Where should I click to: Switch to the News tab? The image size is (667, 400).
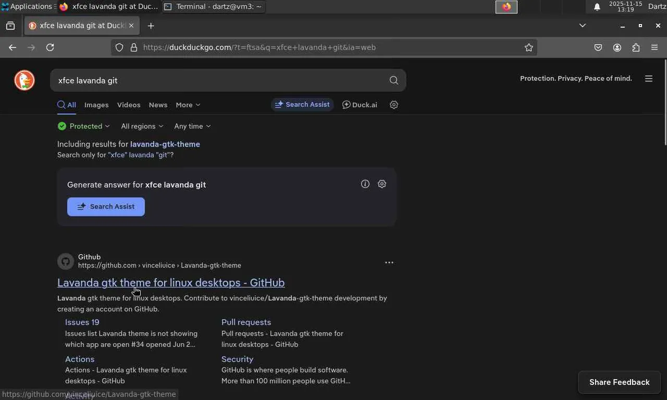tap(158, 105)
